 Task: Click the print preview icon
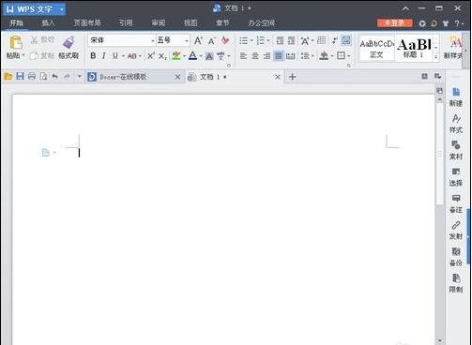pyautogui.click(x=43, y=76)
